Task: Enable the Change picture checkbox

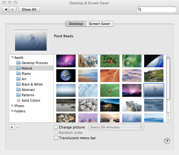Action: (56, 127)
